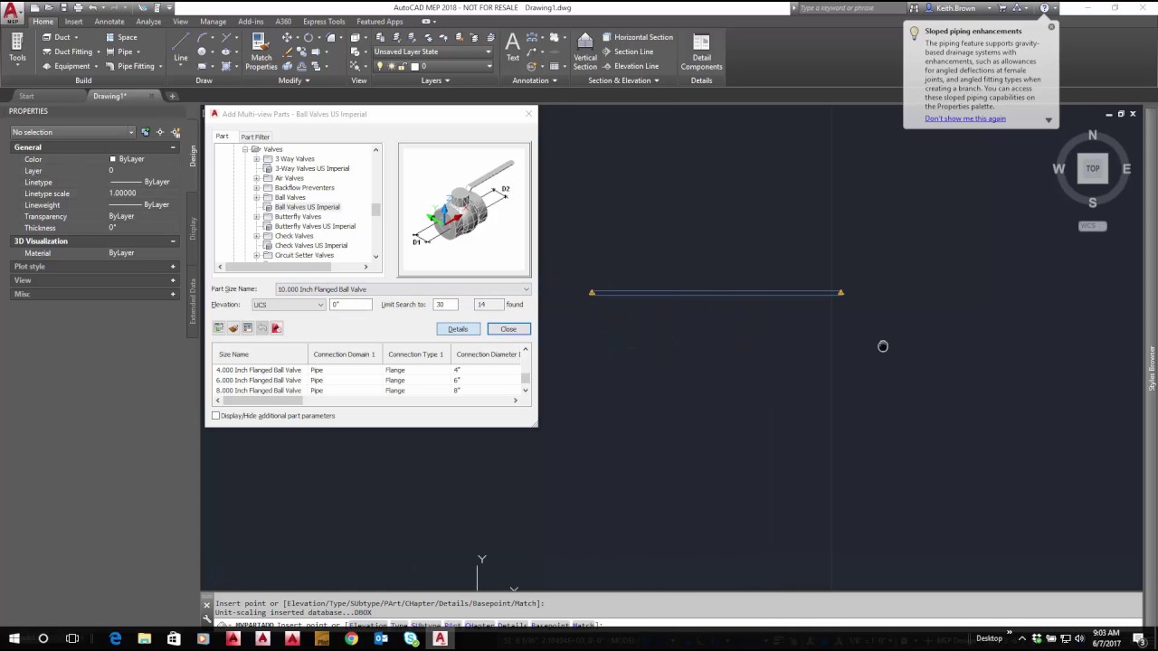Screen dimensions: 1158x651
Task: Expand the Section & Elevation panel
Action: coord(623,80)
